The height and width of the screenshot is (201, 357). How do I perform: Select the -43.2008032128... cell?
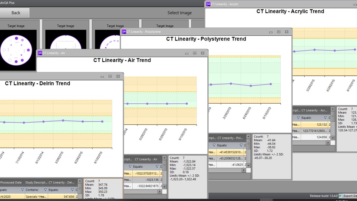(230, 158)
